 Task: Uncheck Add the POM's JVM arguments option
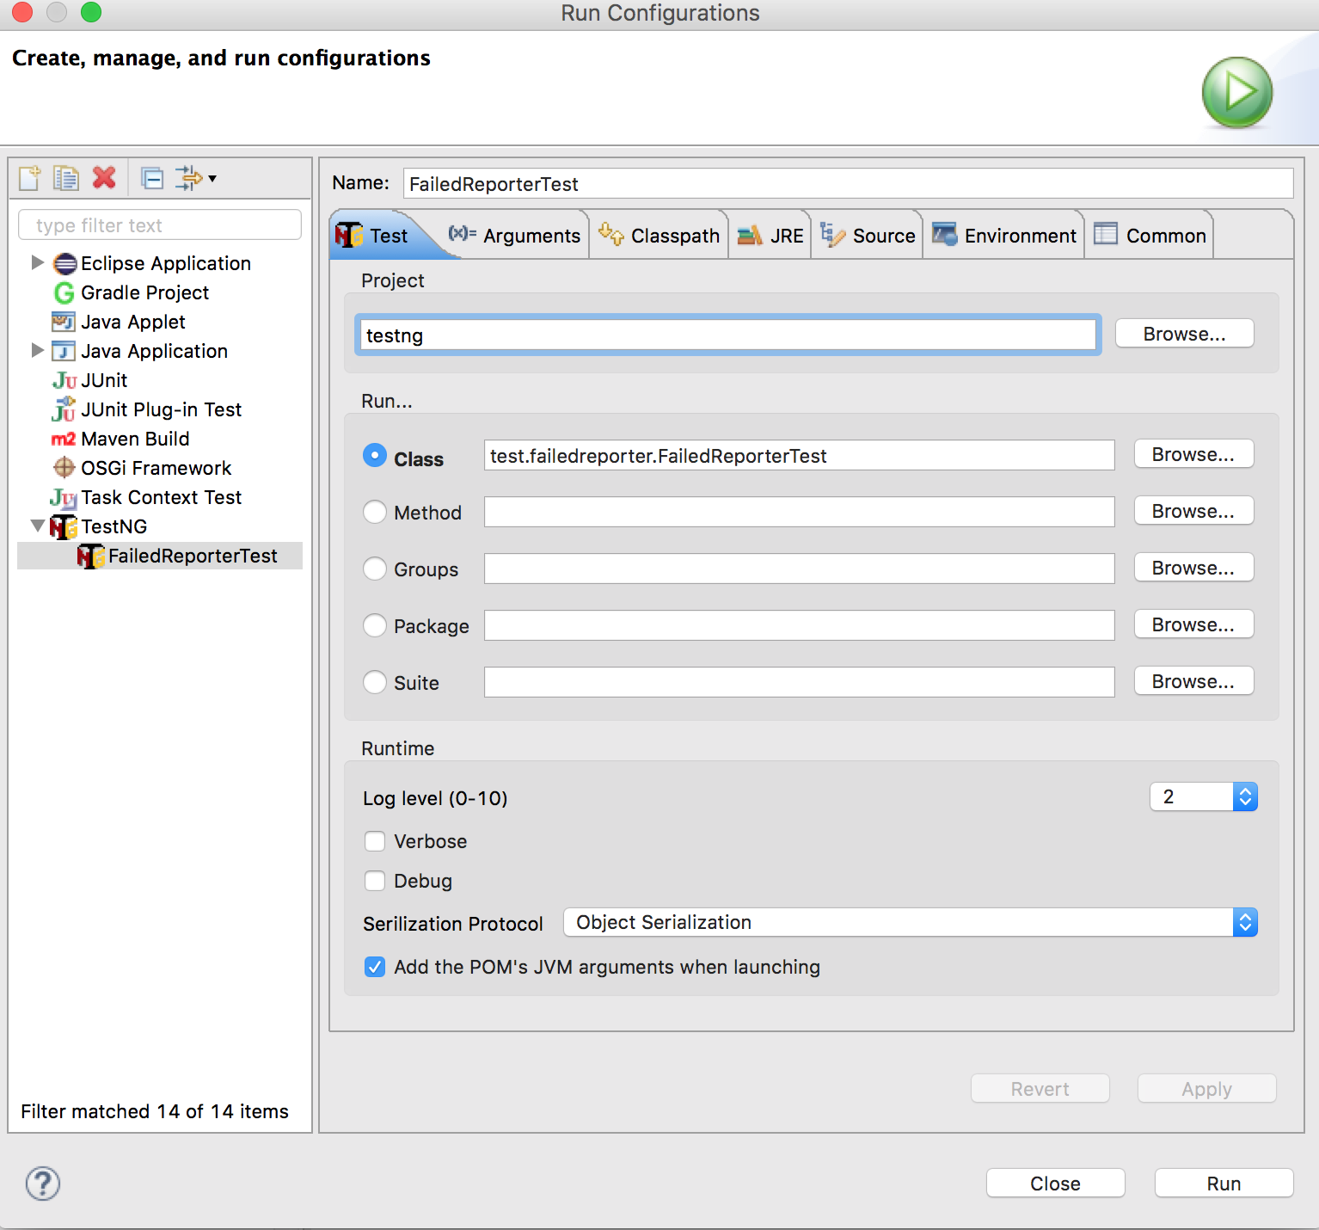(x=375, y=967)
